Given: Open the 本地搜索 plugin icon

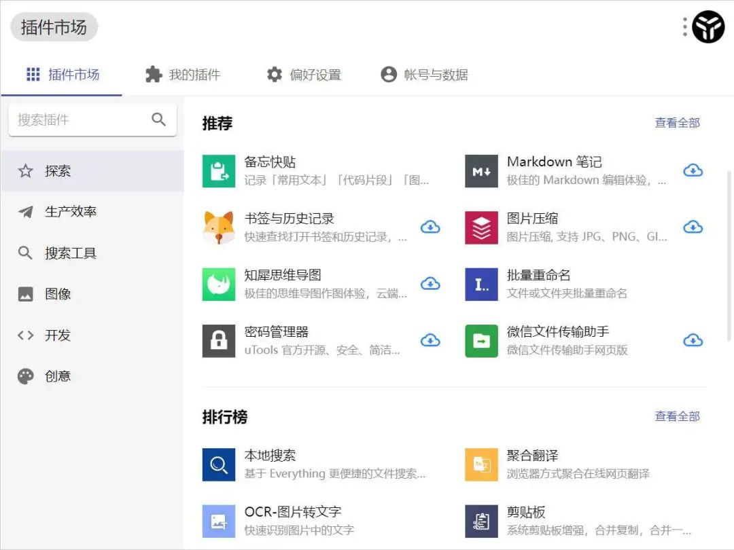Looking at the screenshot, I should click(x=218, y=464).
